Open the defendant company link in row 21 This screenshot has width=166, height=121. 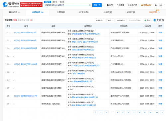(x=86, y=34)
